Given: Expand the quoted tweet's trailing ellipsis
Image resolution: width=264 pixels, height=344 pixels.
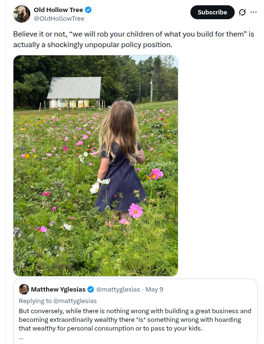Looking at the screenshot, I should [x=21, y=338].
